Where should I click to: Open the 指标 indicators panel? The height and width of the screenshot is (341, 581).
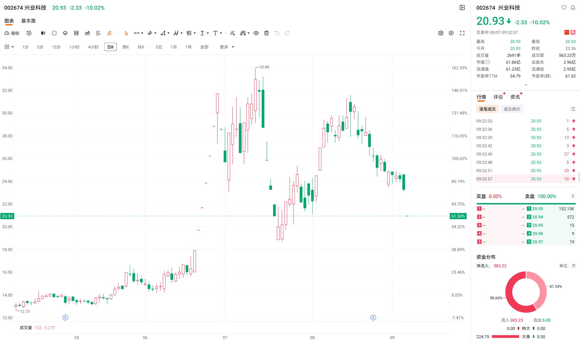point(12,33)
